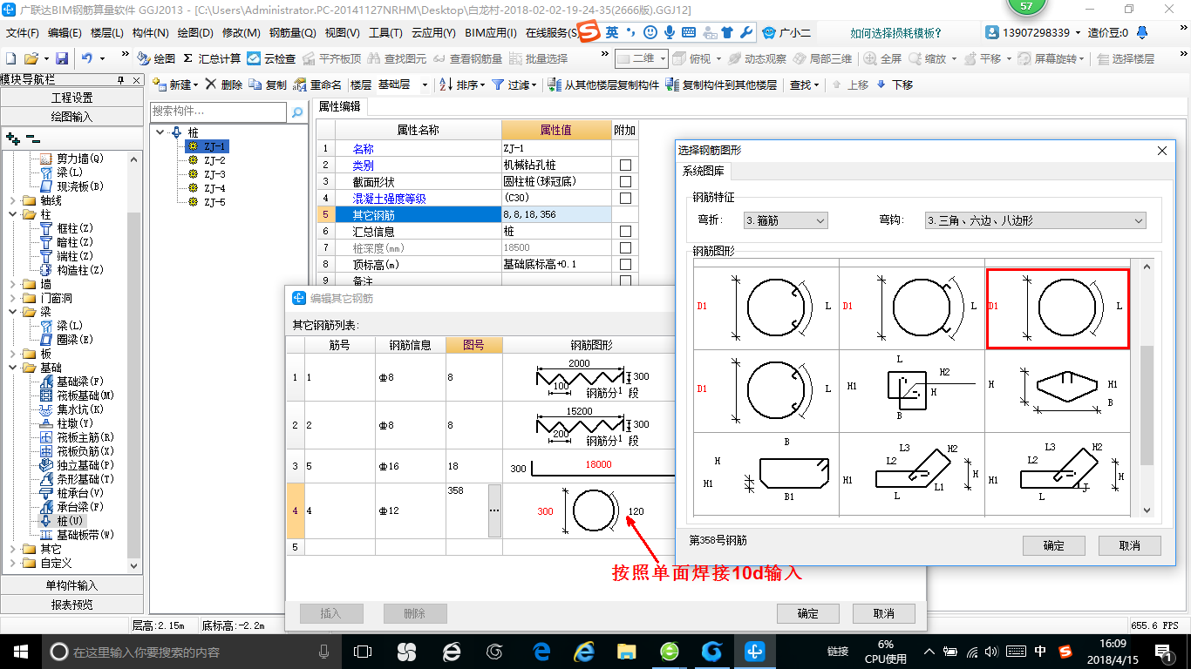
Task: Open the 报表预览 navigator section
Action: (71, 605)
